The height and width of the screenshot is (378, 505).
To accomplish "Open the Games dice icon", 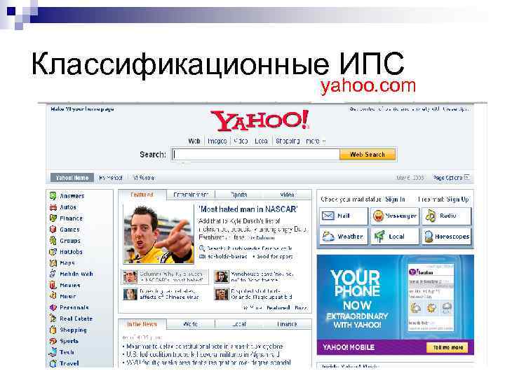I will click(53, 230).
